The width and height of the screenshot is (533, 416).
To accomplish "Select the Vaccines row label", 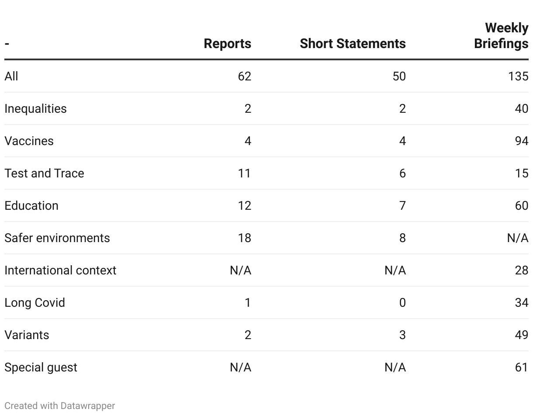I will [29, 141].
